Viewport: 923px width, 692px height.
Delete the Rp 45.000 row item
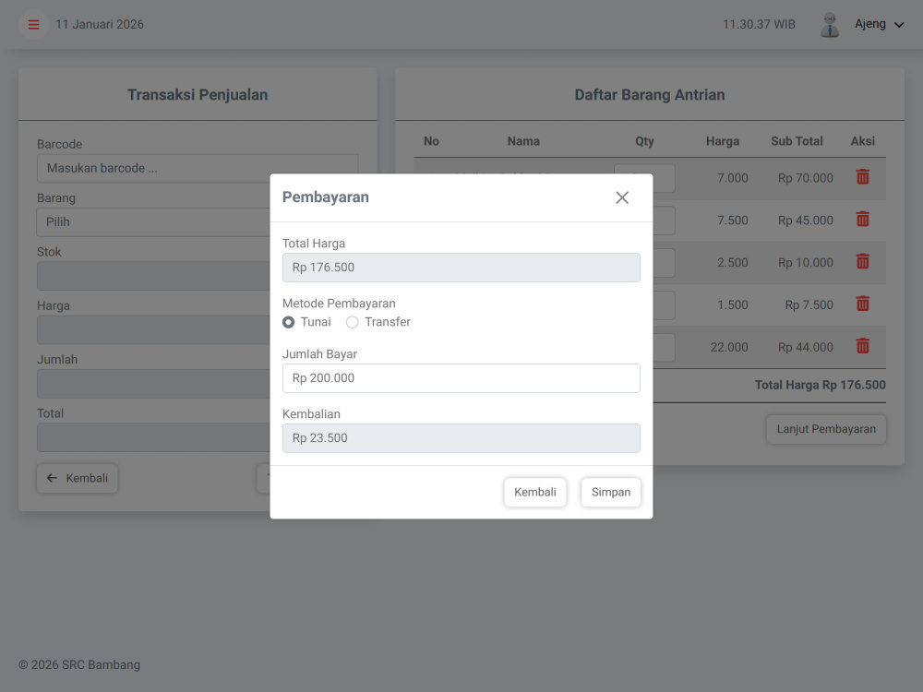[863, 220]
